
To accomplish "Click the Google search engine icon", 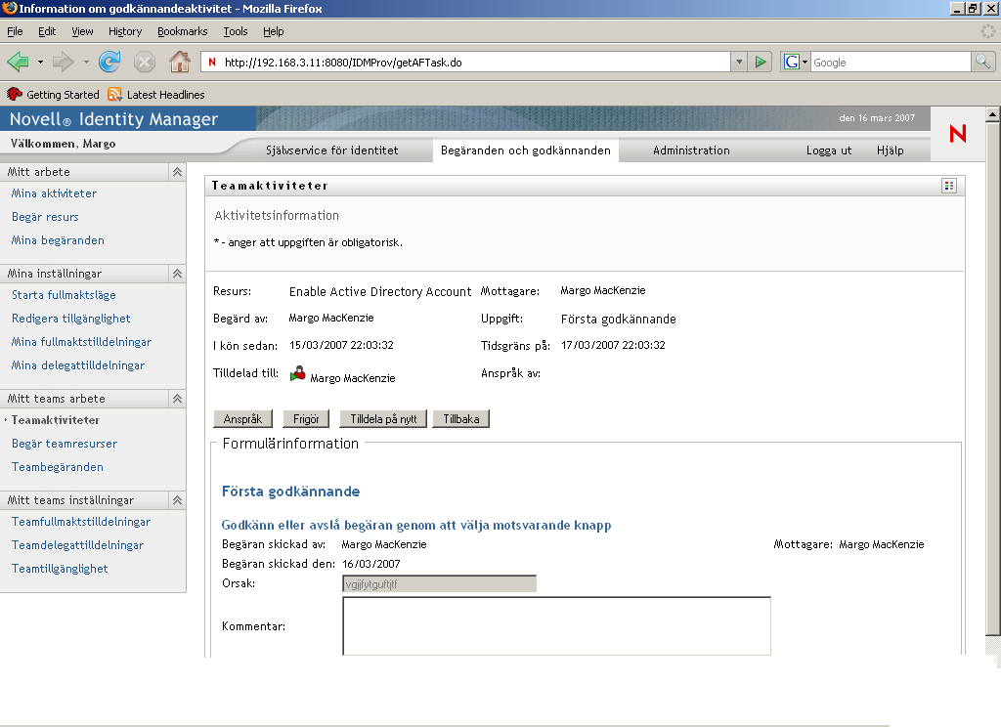I will pyautogui.click(x=791, y=62).
